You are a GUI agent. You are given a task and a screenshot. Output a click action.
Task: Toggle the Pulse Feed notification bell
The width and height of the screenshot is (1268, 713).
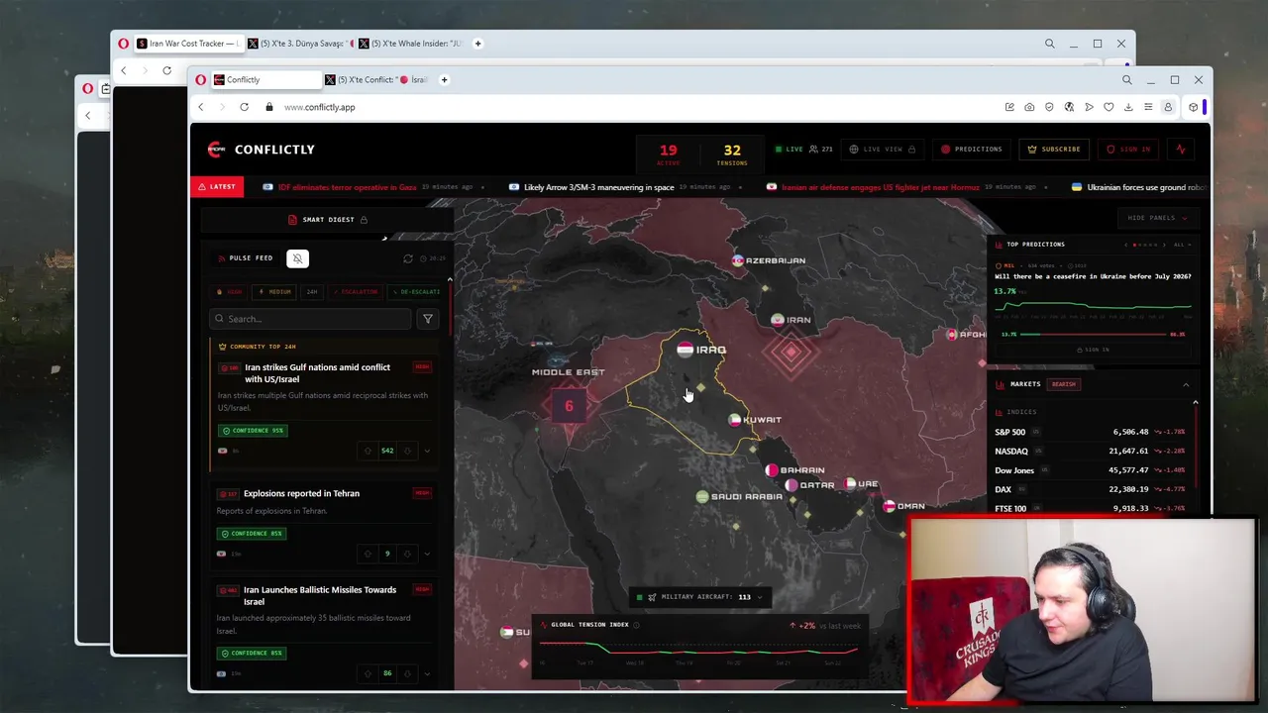pyautogui.click(x=297, y=258)
